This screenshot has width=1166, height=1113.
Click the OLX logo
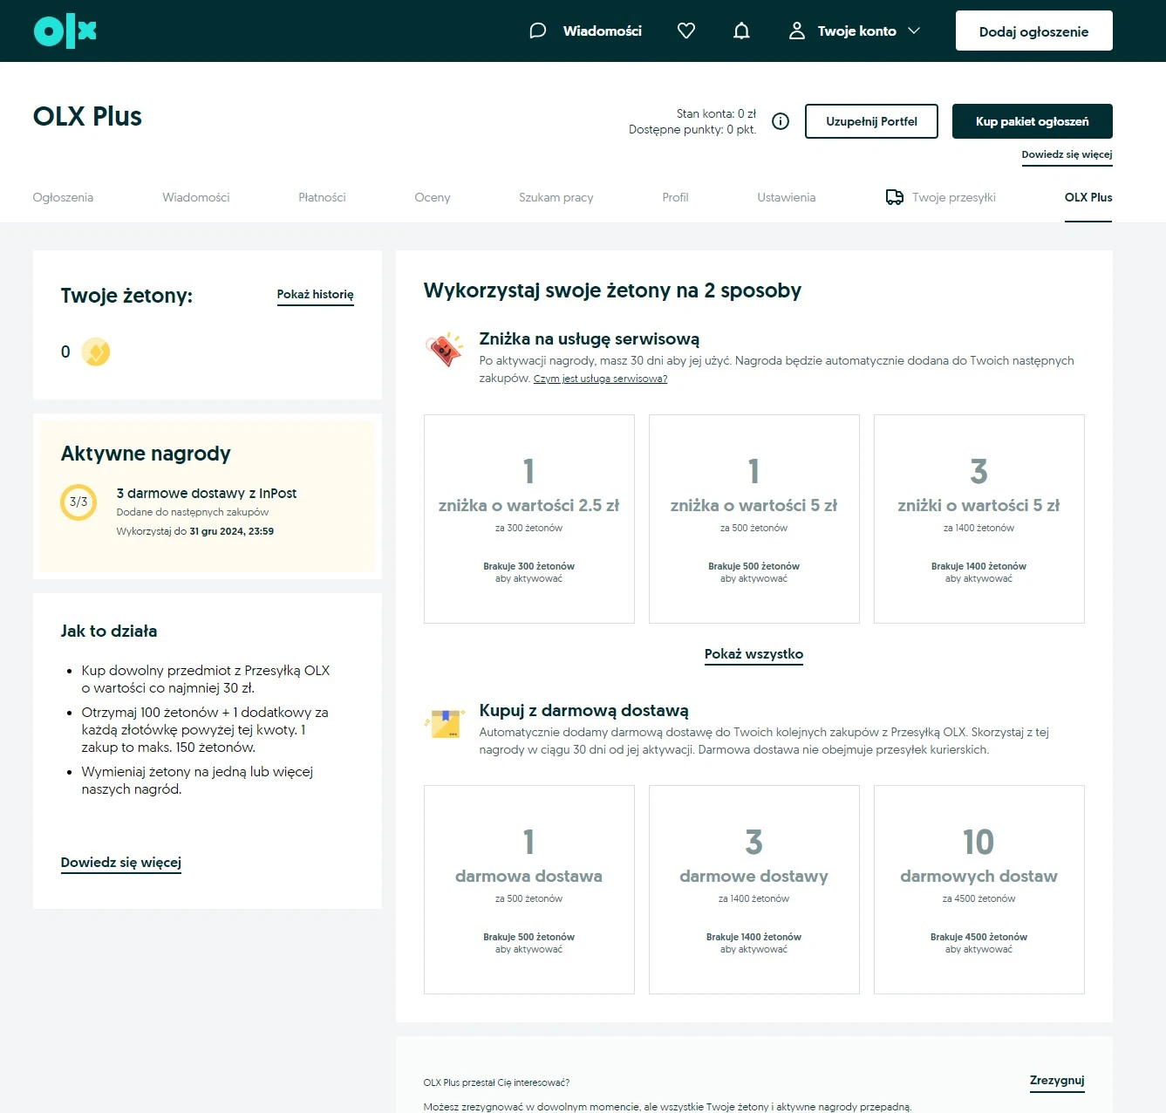coord(65,31)
